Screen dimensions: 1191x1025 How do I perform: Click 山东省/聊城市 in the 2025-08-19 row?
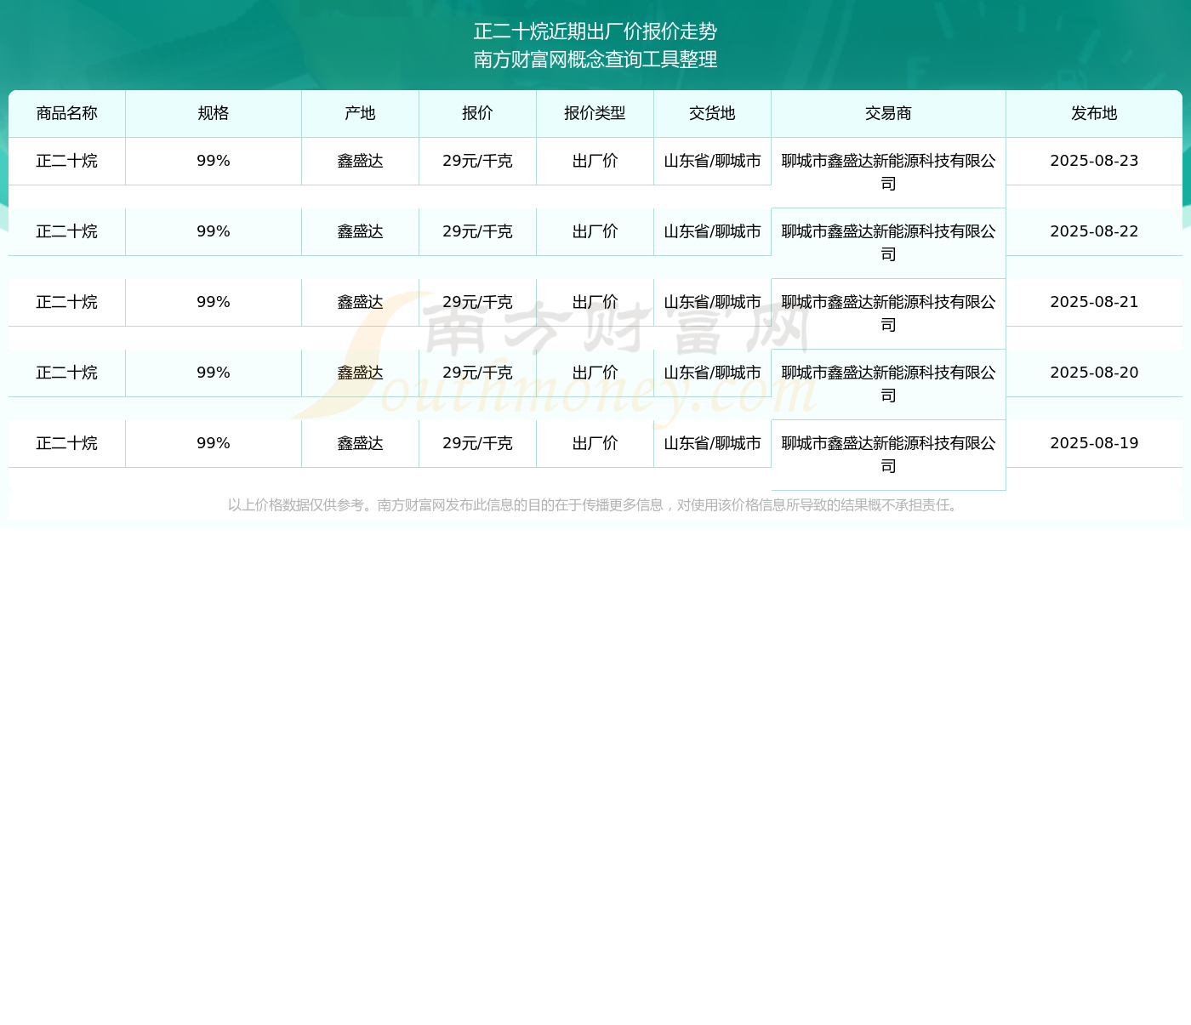pos(712,443)
